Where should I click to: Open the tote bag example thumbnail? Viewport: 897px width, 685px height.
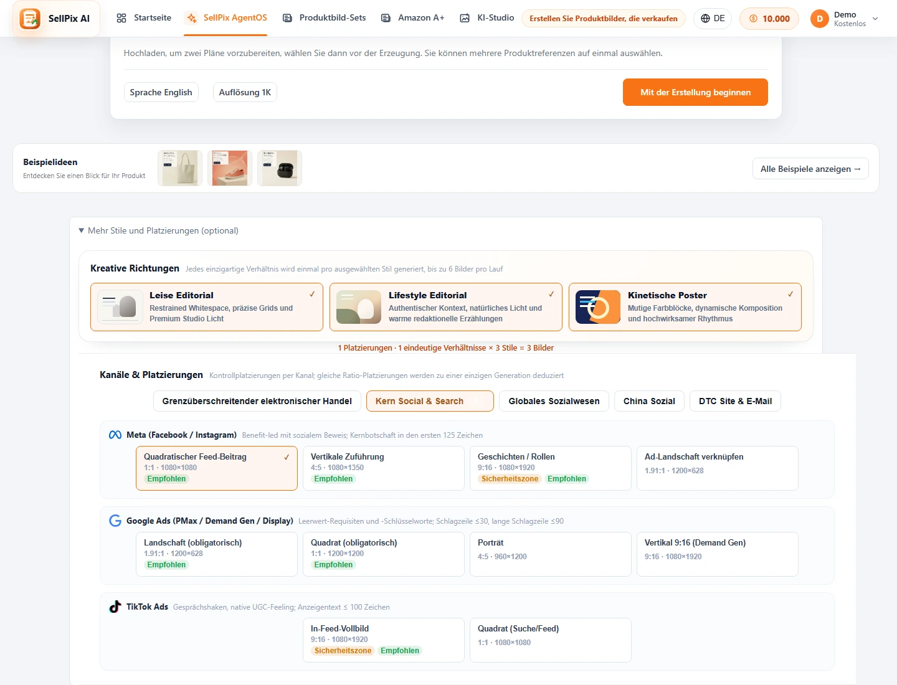click(x=180, y=168)
